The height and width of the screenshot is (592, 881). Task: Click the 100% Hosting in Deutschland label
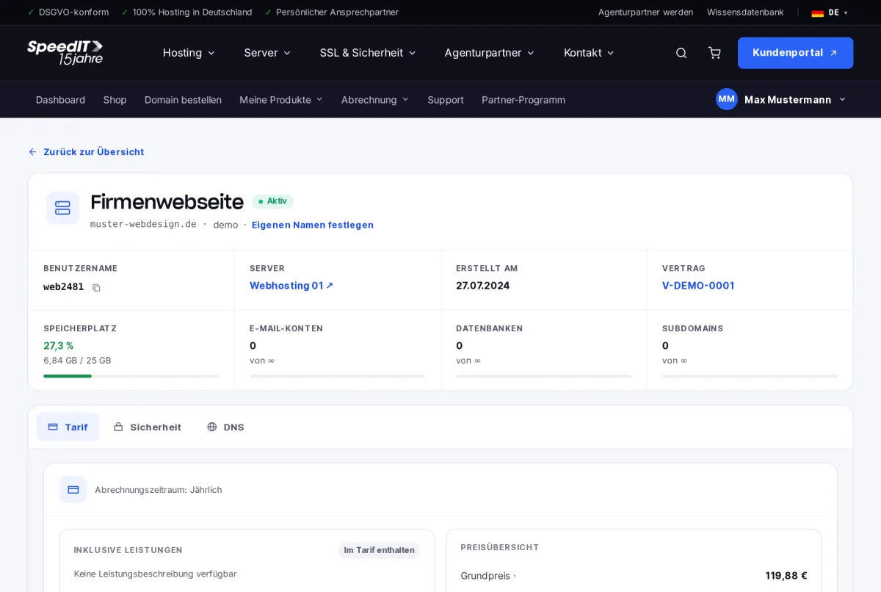point(192,12)
